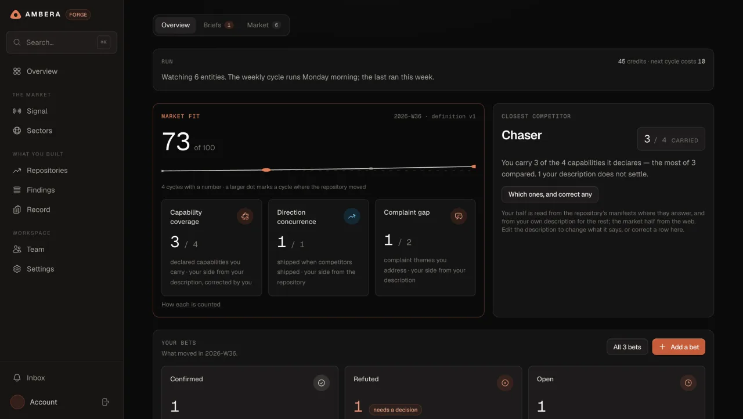Follow the How each is counted link
The image size is (743, 419).
[x=191, y=304]
